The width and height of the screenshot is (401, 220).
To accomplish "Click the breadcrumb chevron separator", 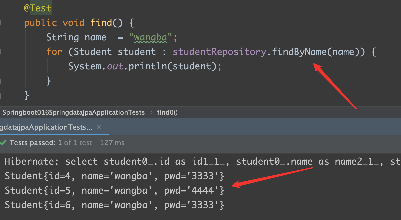I will tap(152, 112).
